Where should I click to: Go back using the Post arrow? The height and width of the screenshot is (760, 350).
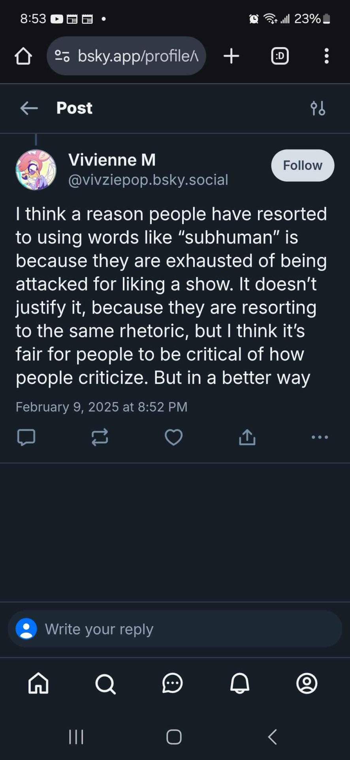click(x=29, y=108)
